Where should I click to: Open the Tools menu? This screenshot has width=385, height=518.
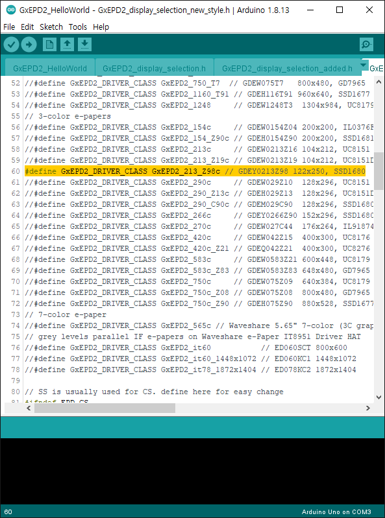pyautogui.click(x=78, y=27)
